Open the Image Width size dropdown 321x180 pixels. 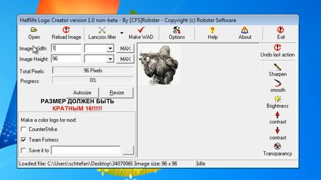click(110, 48)
